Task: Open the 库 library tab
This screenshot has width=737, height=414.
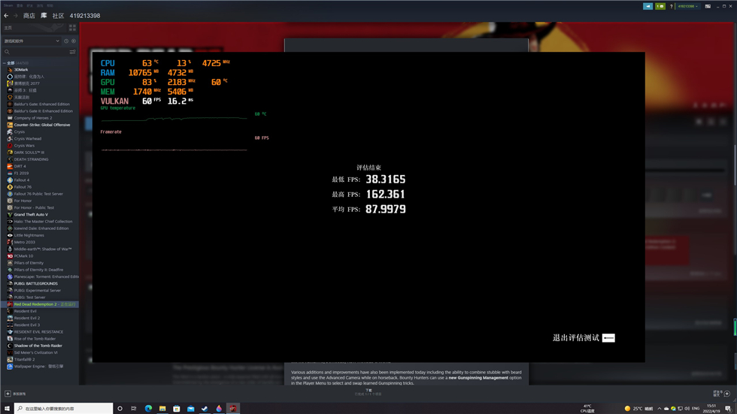Action: [x=44, y=16]
